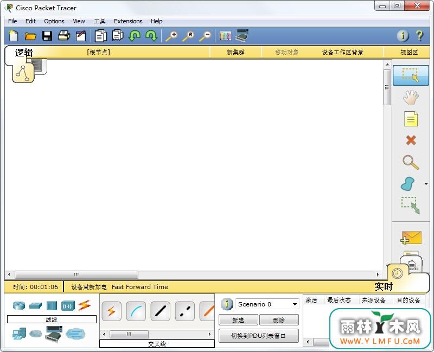The width and height of the screenshot is (434, 352).
Task: Choose the Move Layout hand tool
Action: point(411,97)
